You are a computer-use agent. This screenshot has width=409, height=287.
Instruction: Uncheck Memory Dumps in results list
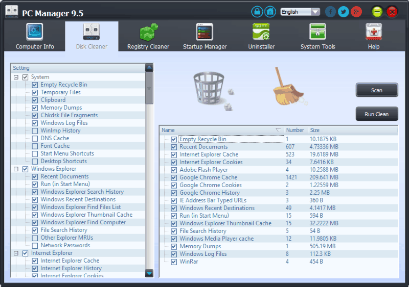click(174, 247)
